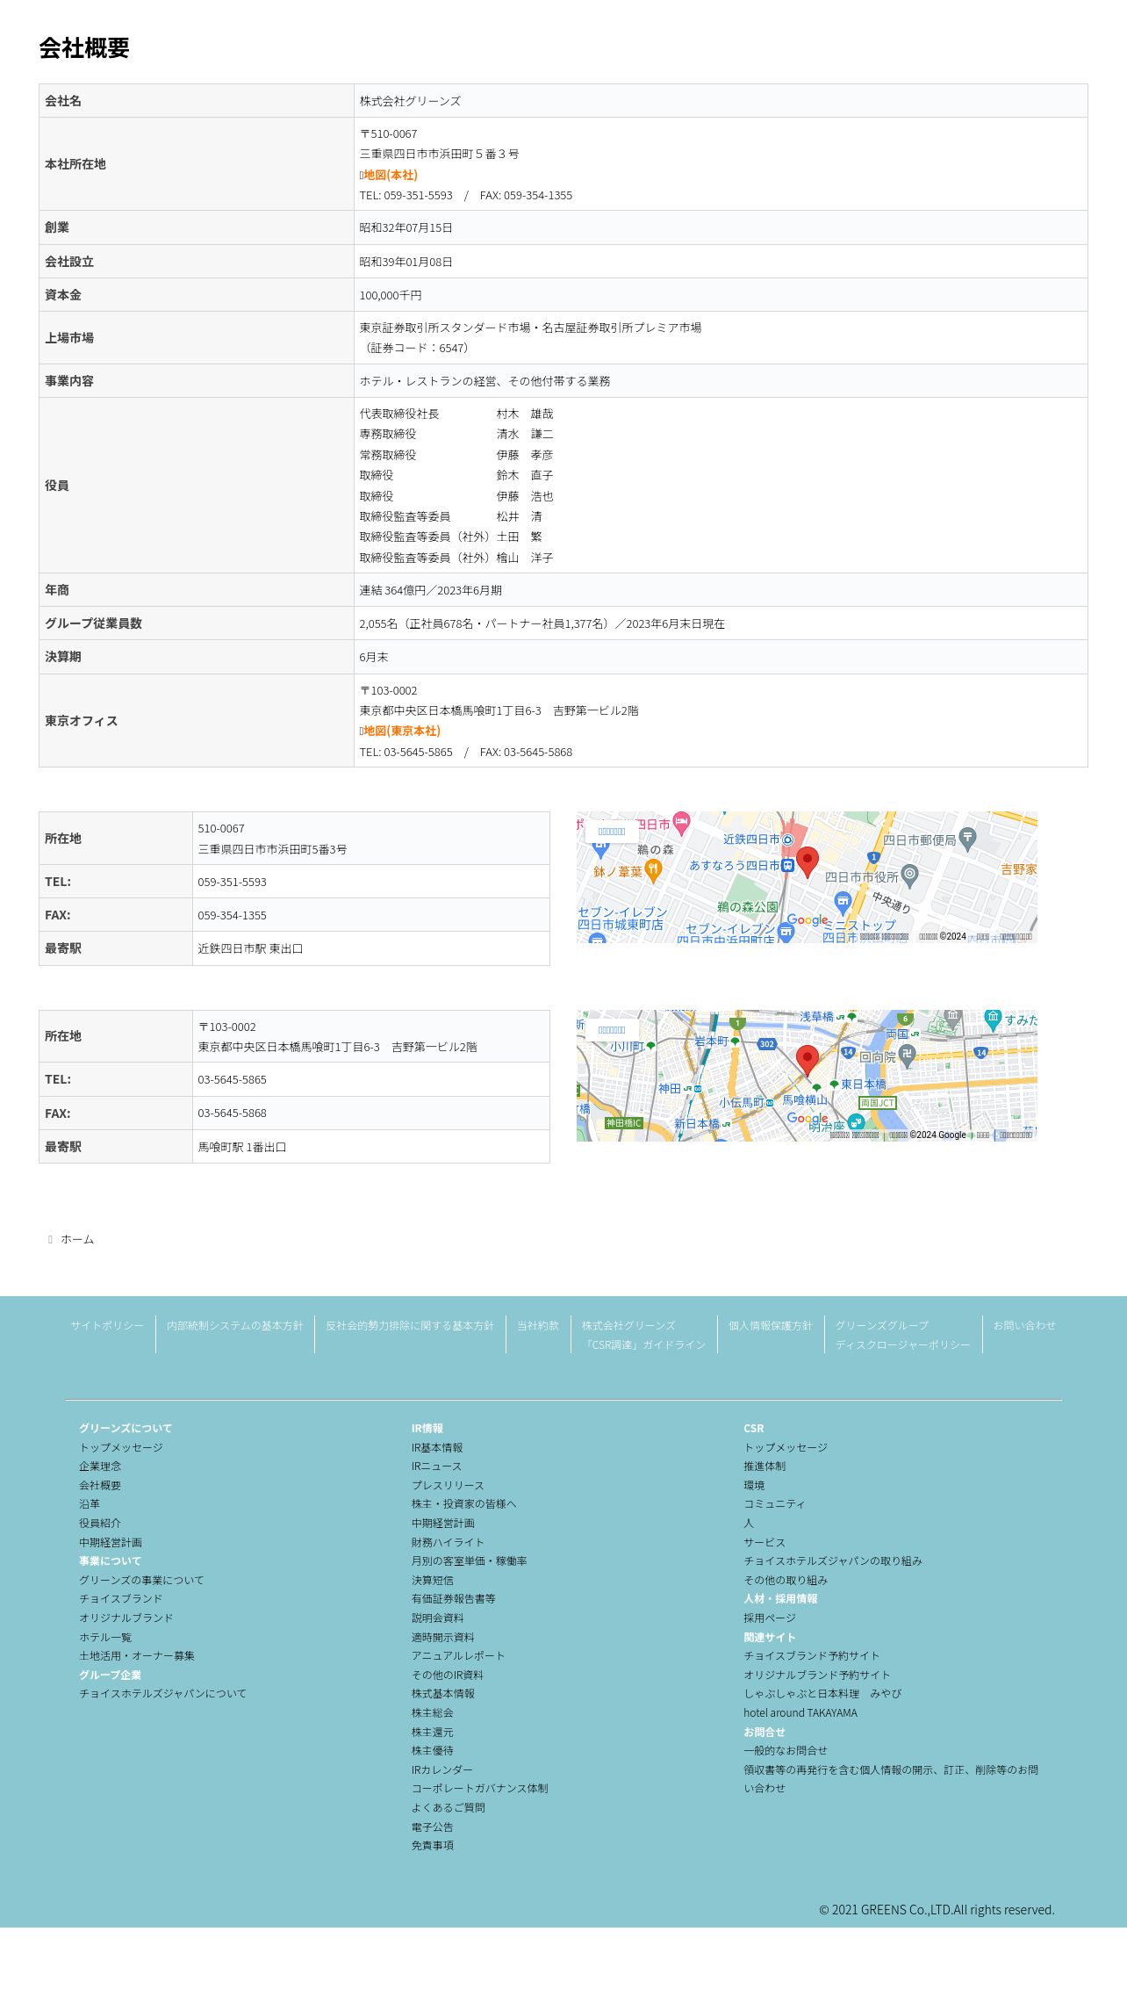The width and height of the screenshot is (1127, 1989).
Task: Open 反社会的勢力排除に関する基本方針 link
Action: coord(410,1325)
